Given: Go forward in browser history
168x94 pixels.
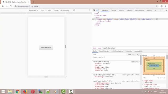Looking at the screenshot, I should point(7,6).
